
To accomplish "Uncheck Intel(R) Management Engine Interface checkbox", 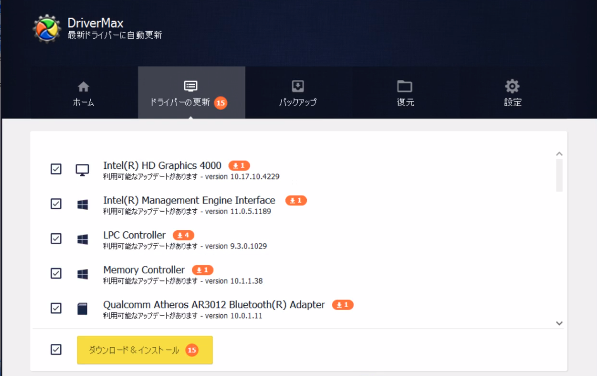I will click(56, 204).
